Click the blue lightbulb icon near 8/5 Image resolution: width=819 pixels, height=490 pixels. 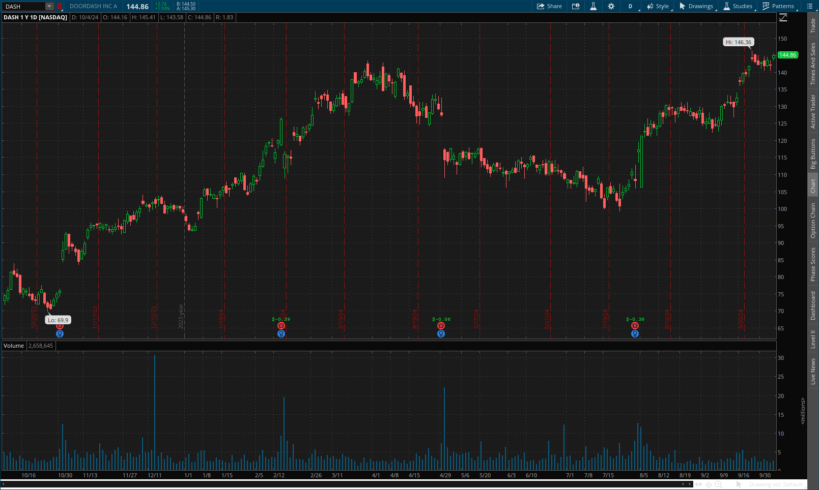point(635,334)
